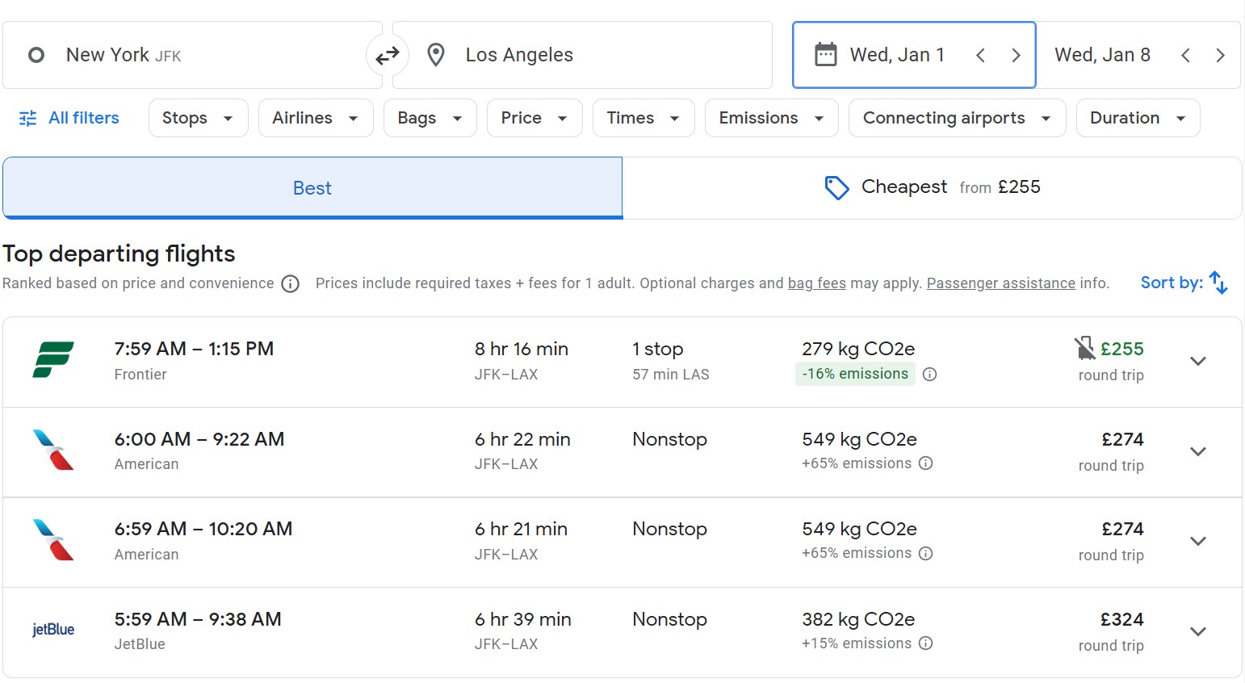1245x683 pixels.
Task: Open the All filters panel
Action: point(69,117)
